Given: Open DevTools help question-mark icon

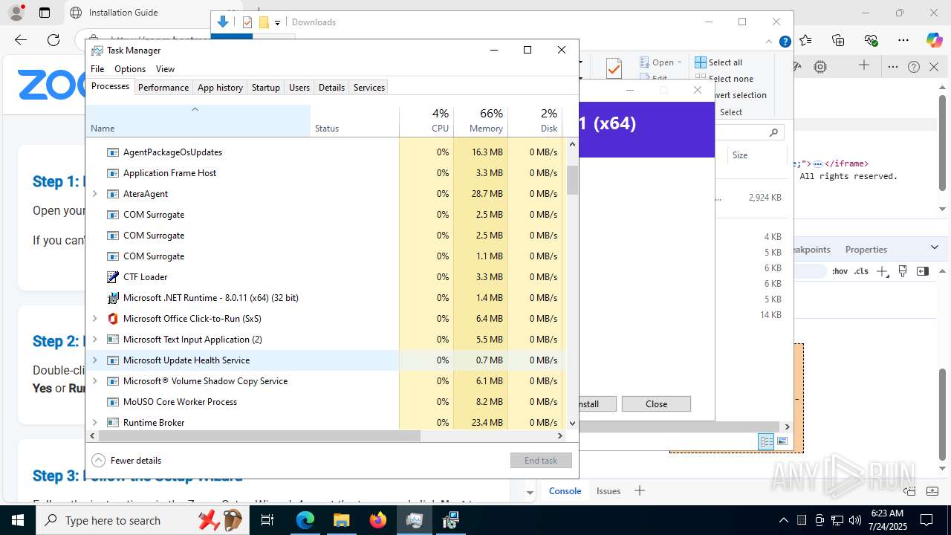Looking at the screenshot, I should point(914,67).
